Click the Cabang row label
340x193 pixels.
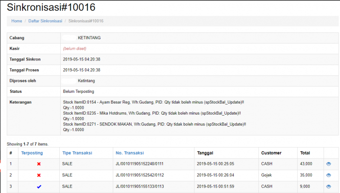coord(17,38)
